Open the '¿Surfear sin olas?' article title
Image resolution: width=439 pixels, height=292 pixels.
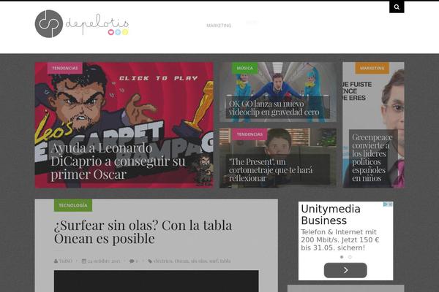pos(143,232)
